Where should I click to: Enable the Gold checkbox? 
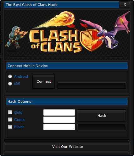[x=10, y=112]
